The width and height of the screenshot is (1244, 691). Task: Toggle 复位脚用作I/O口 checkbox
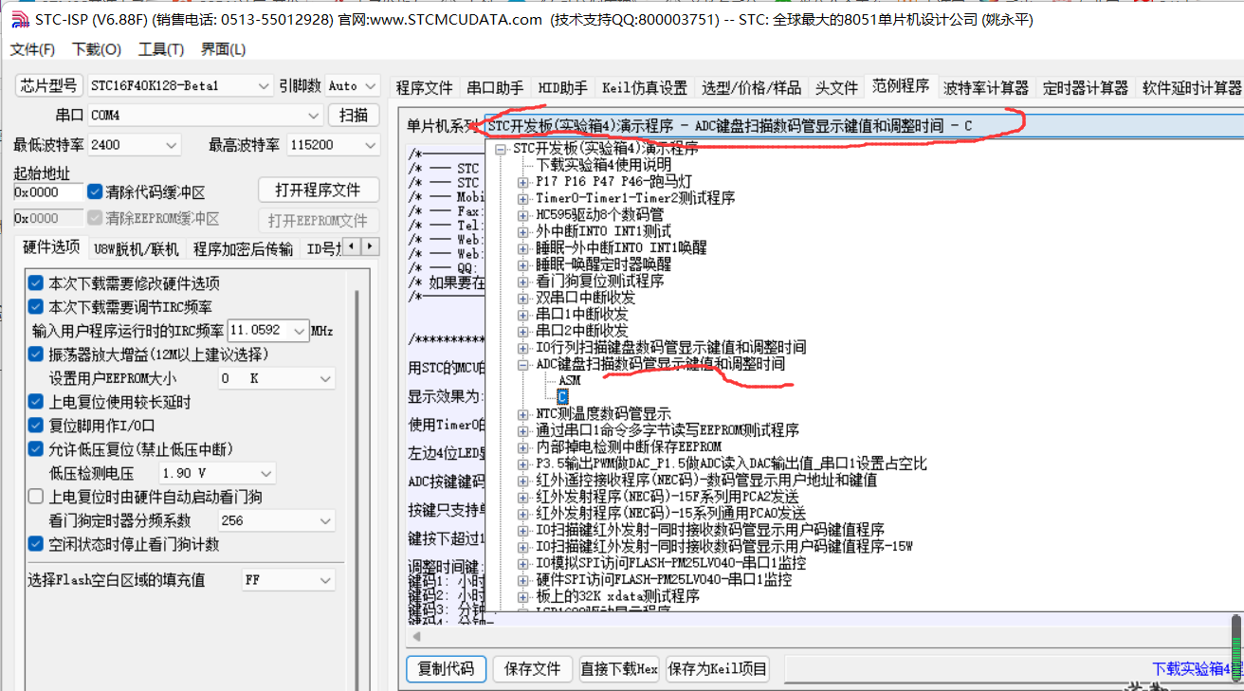(x=35, y=426)
